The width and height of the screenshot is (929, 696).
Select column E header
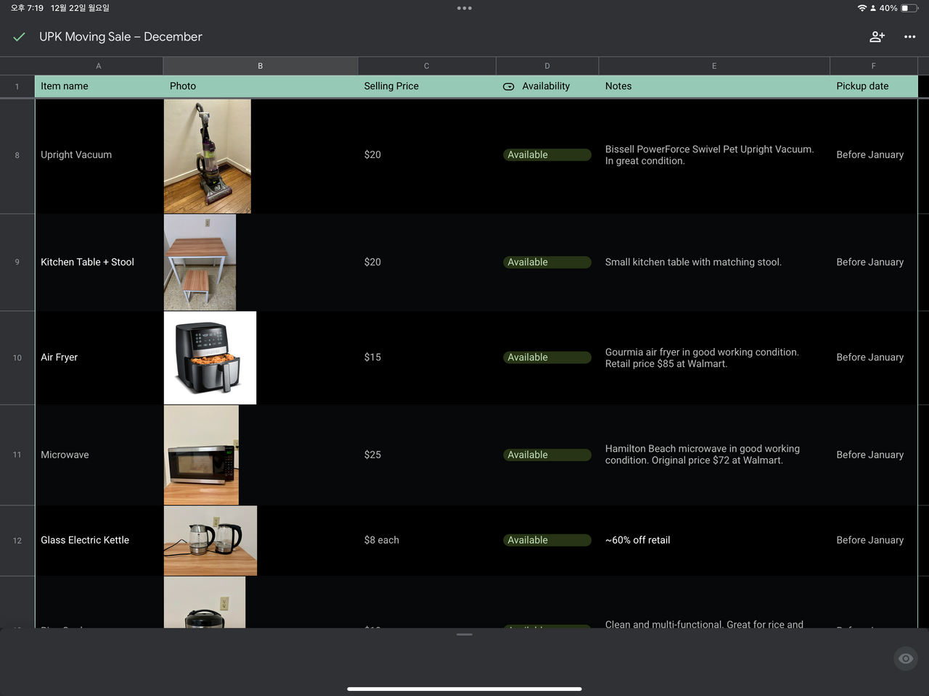[713, 66]
